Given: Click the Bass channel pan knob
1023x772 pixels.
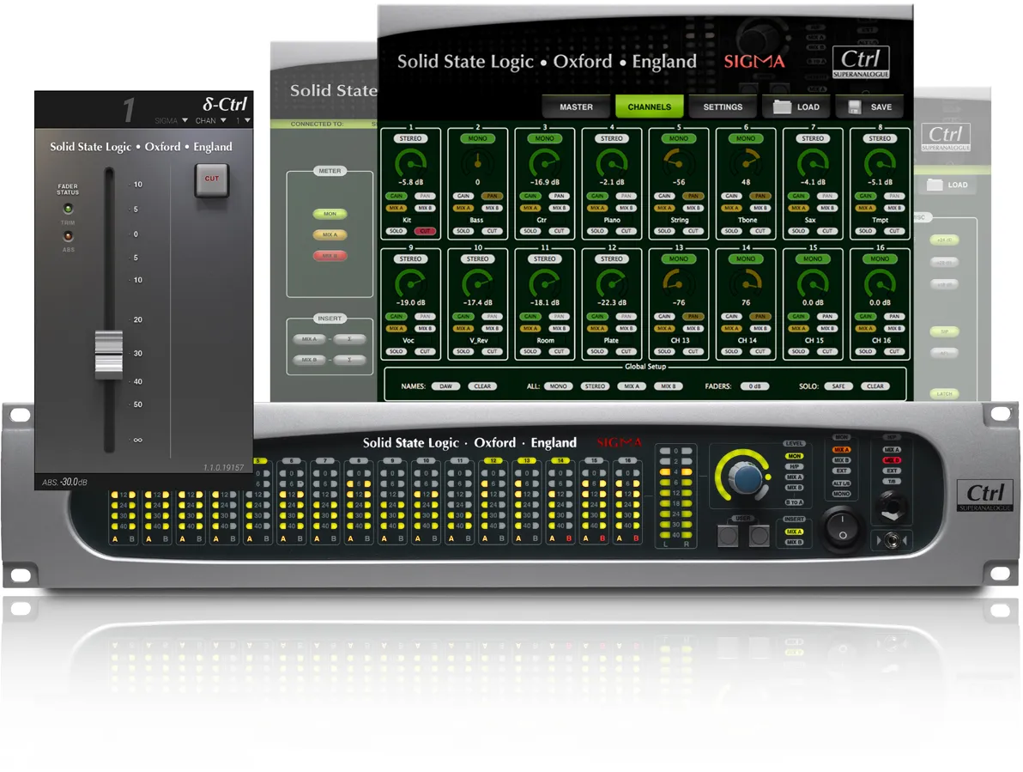Looking at the screenshot, I should point(477,161).
